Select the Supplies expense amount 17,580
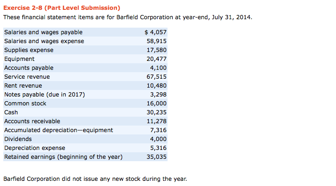This screenshot has height=186, width=336. click(156, 50)
